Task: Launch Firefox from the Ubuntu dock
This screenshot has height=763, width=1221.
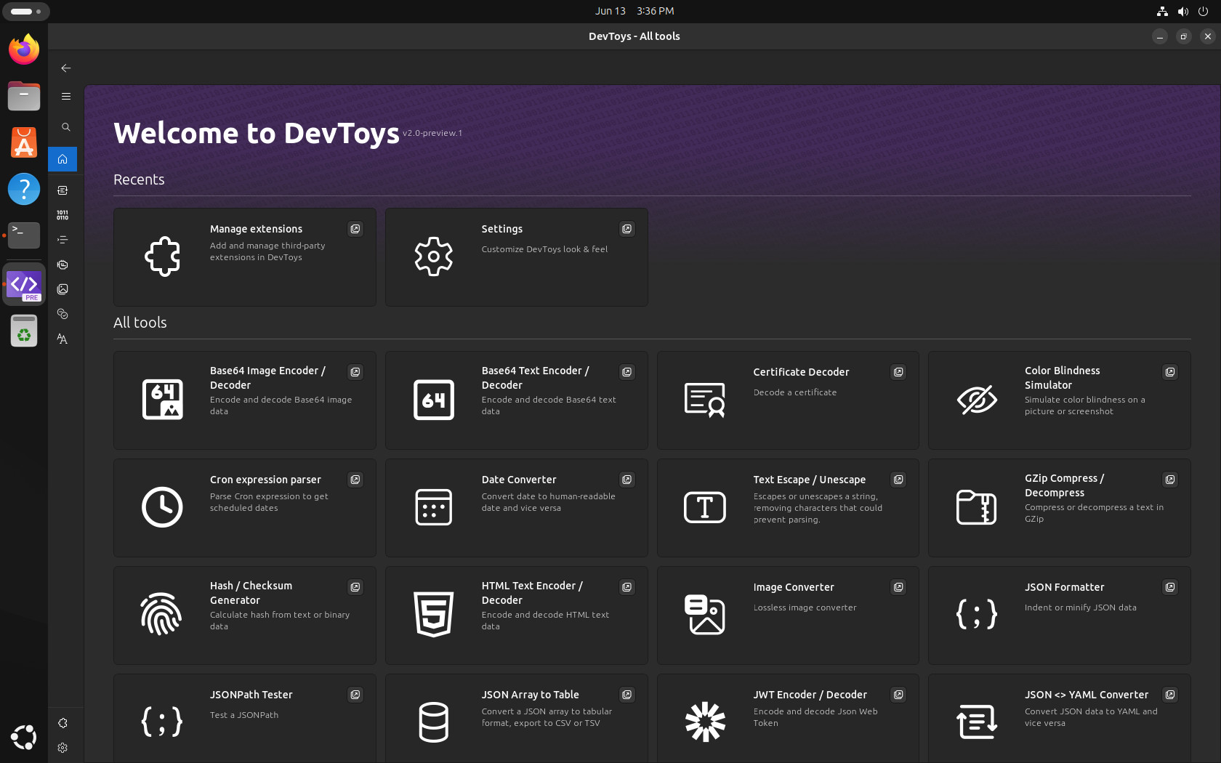Action: click(24, 49)
